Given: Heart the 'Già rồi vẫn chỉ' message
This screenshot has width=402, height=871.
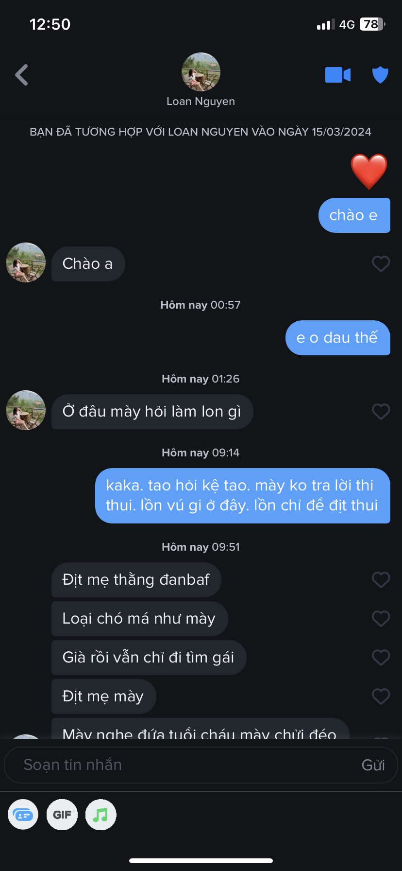Looking at the screenshot, I should [381, 658].
